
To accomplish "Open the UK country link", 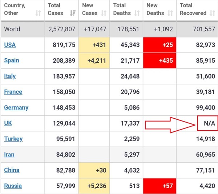I will pyautogui.click(x=8, y=123).
